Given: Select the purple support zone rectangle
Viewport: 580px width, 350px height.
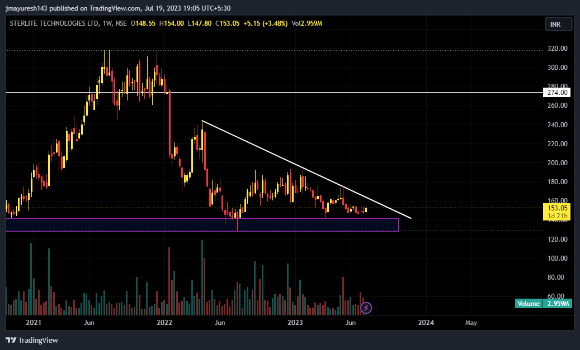Looking at the screenshot, I should point(202,225).
